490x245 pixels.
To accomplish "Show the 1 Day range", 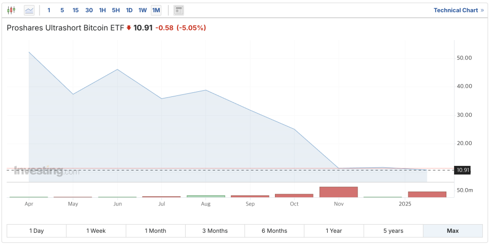I will (37, 231).
